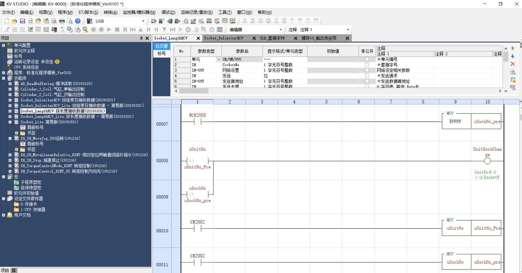Open Help via blue question mark icon
This screenshot has height=273, width=522.
78,21
